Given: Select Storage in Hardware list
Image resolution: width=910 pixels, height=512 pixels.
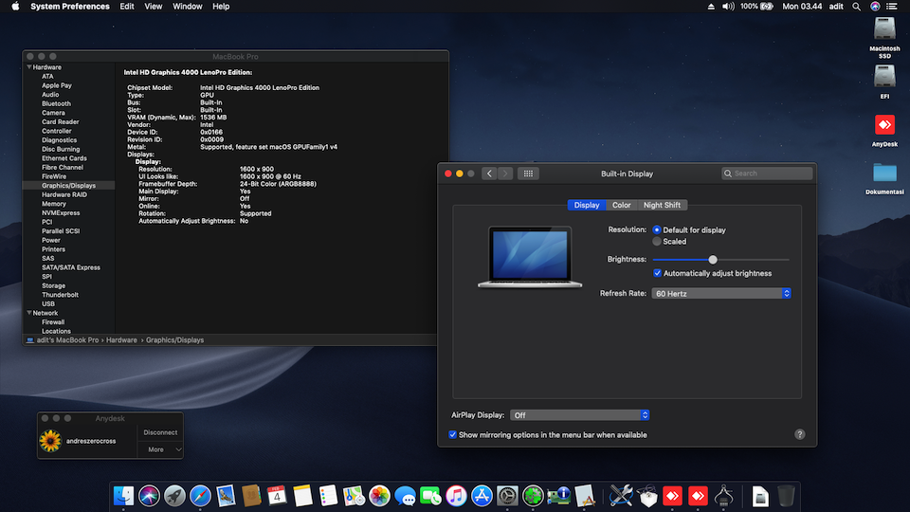Looking at the screenshot, I should tap(53, 285).
